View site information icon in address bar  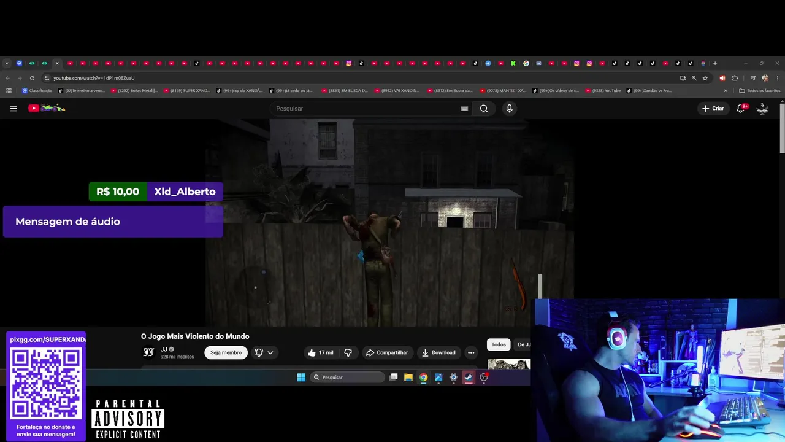47,78
